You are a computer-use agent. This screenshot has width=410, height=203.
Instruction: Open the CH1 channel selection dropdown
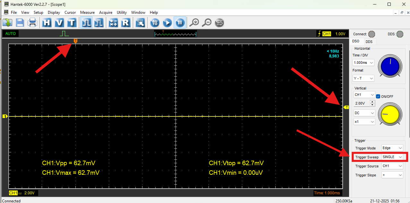click(364, 95)
